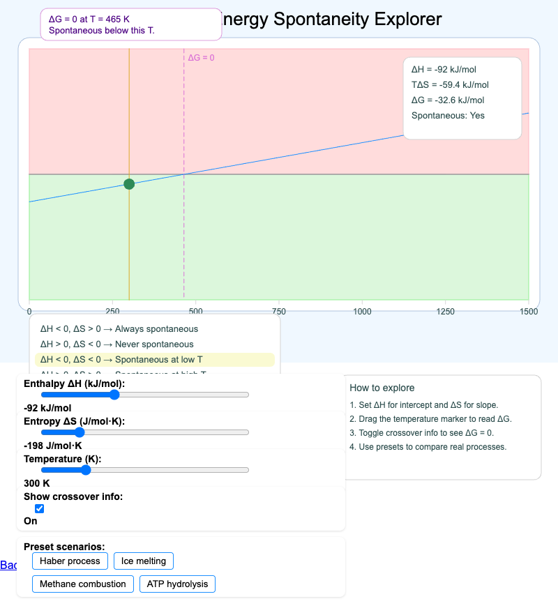Select the Haber process preset
This screenshot has width=558, height=615.
pos(70,561)
